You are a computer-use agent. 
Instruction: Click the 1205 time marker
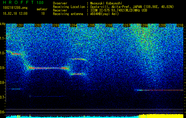[91, 25]
